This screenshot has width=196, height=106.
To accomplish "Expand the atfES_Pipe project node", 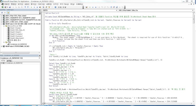I will [2, 16].
